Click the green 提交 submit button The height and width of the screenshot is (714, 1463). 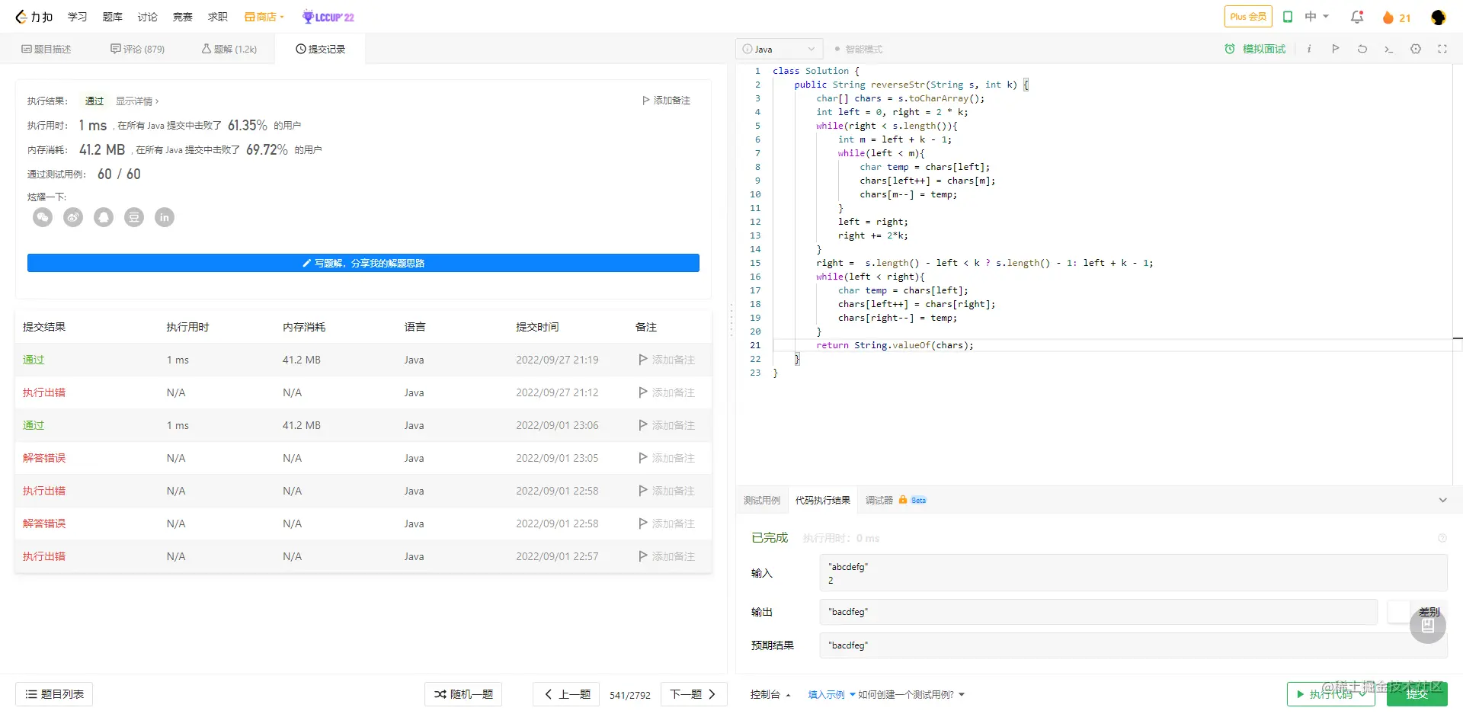pyautogui.click(x=1417, y=694)
